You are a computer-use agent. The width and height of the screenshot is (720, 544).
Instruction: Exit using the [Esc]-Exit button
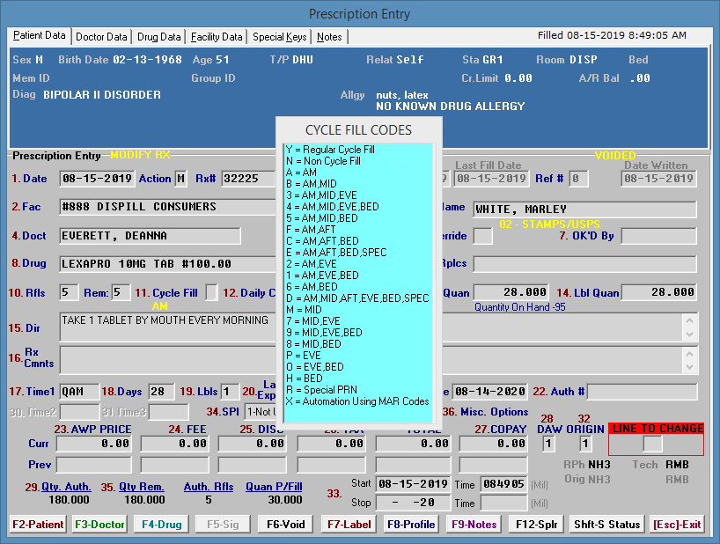(x=677, y=524)
